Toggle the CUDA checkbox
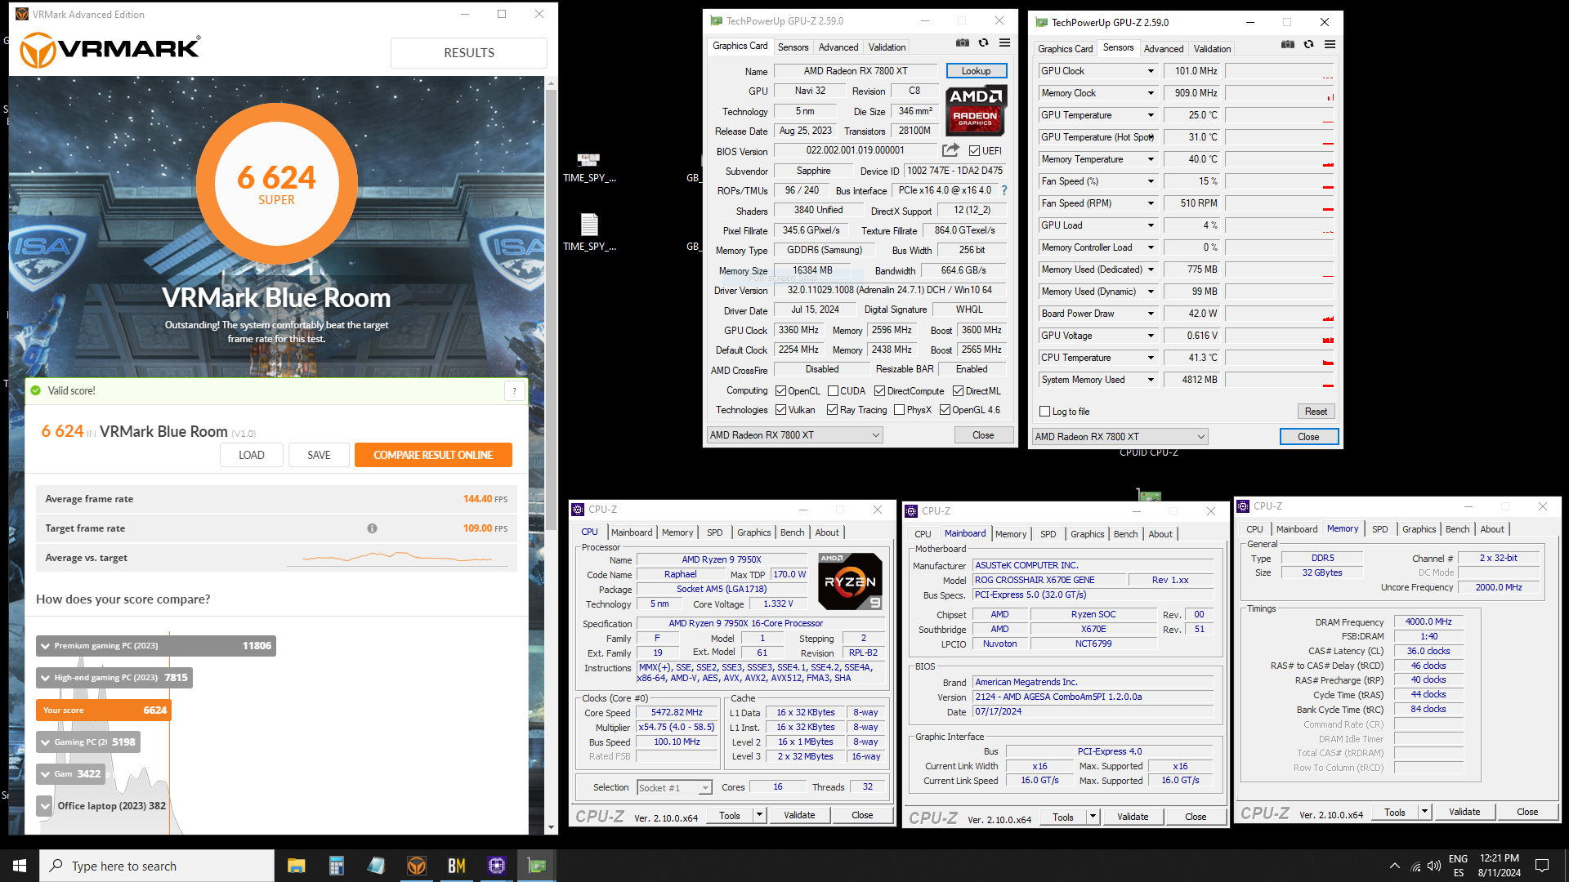 [x=833, y=391]
